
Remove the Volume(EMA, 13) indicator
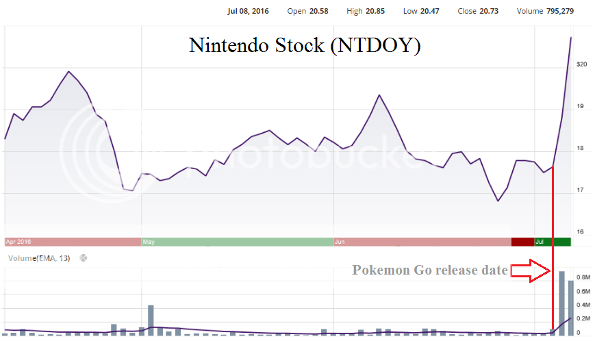coord(84,258)
